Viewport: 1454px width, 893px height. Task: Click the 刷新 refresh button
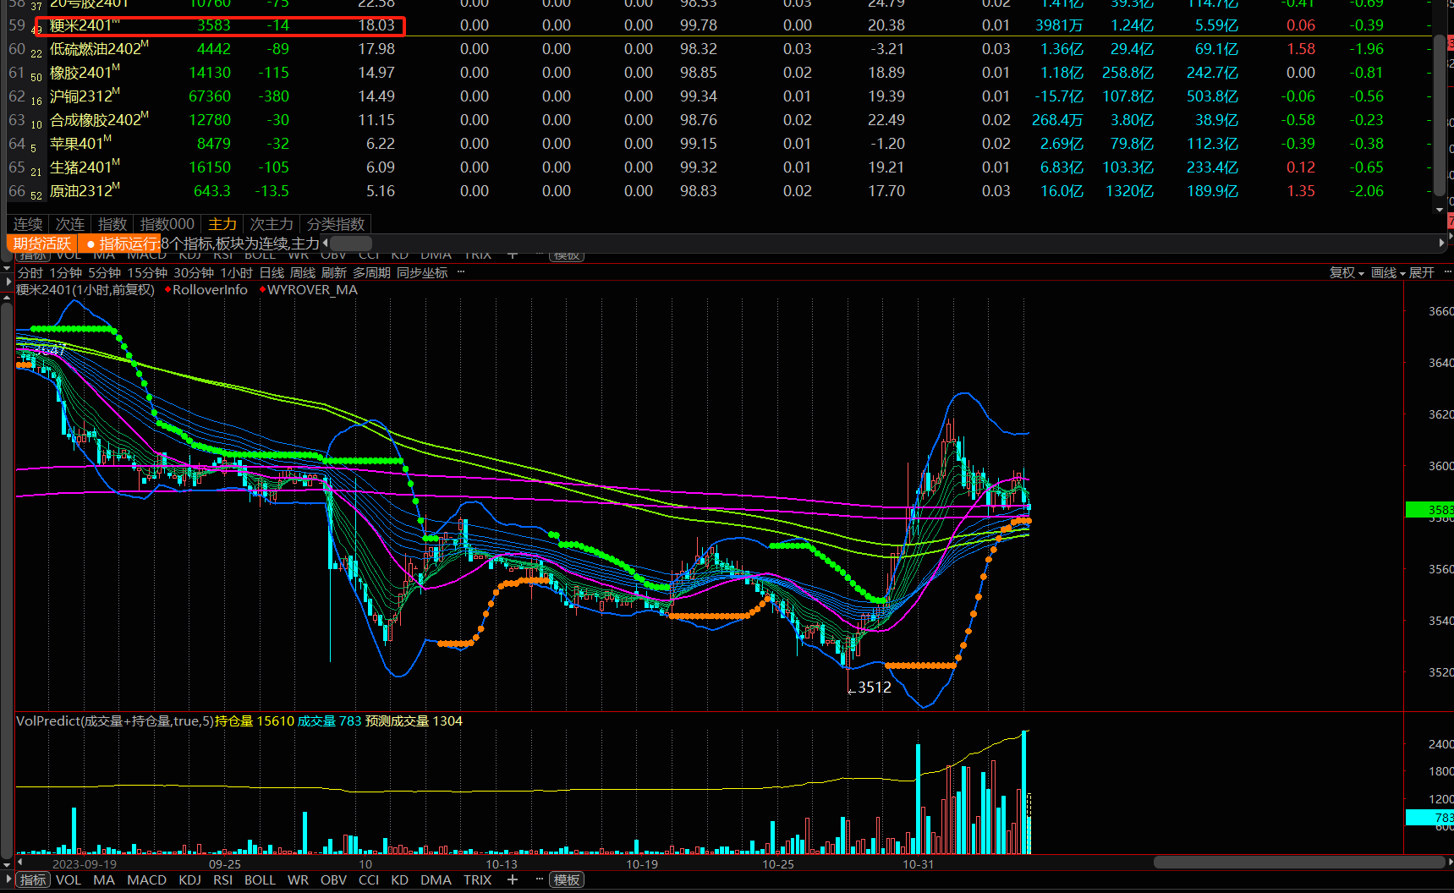tap(334, 272)
